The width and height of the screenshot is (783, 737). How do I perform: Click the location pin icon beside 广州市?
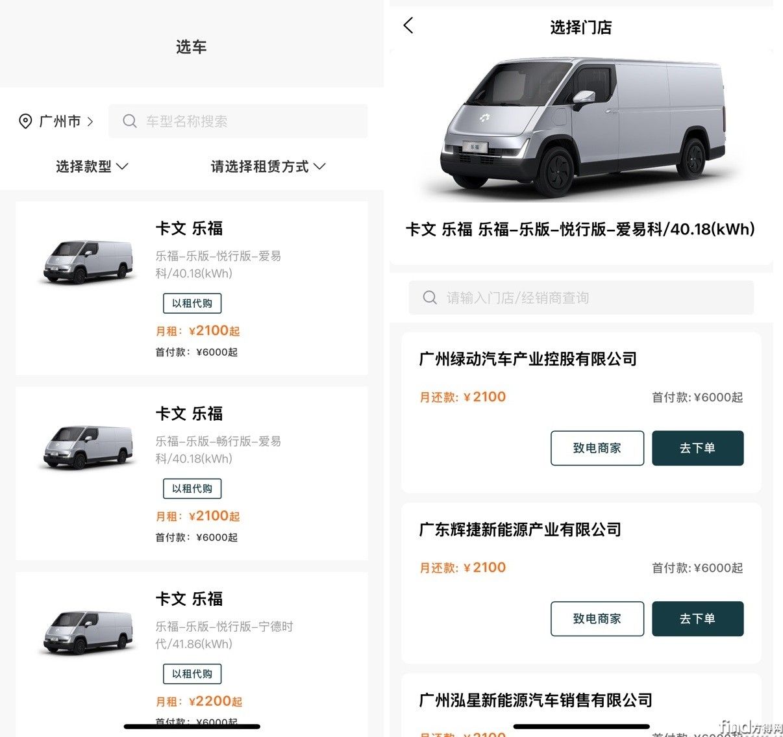[x=25, y=121]
